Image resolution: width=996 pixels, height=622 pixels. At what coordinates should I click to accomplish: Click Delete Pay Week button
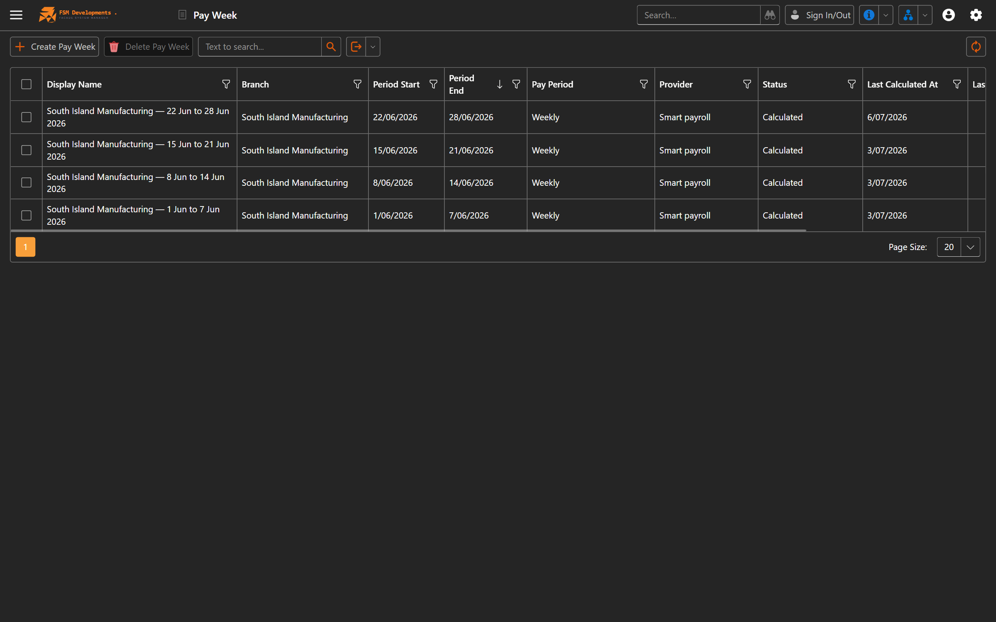[x=149, y=47]
